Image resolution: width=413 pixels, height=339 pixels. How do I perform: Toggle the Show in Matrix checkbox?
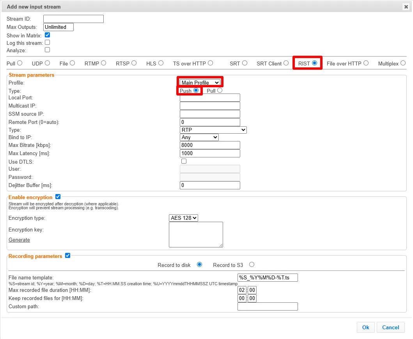48,35
